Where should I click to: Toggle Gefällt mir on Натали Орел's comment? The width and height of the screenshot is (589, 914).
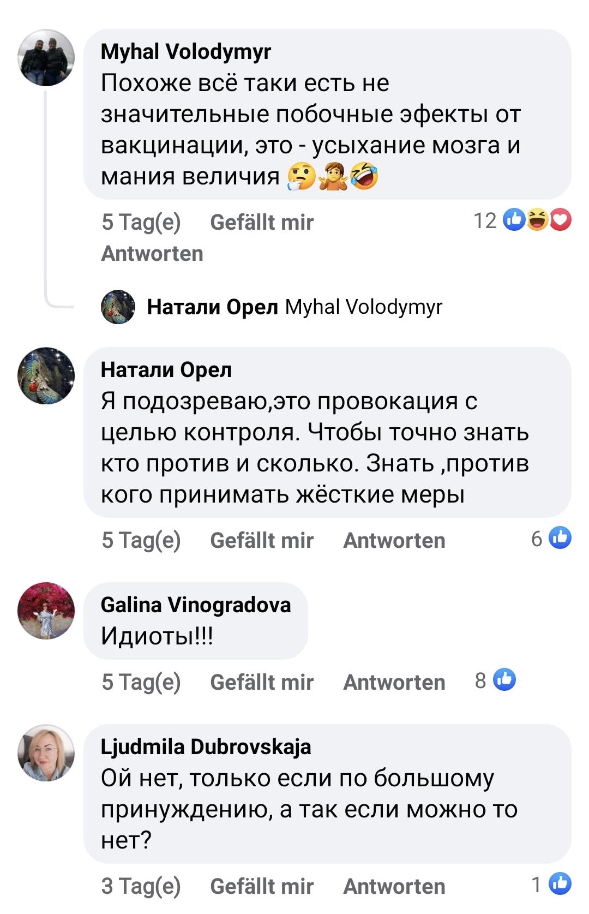[262, 540]
